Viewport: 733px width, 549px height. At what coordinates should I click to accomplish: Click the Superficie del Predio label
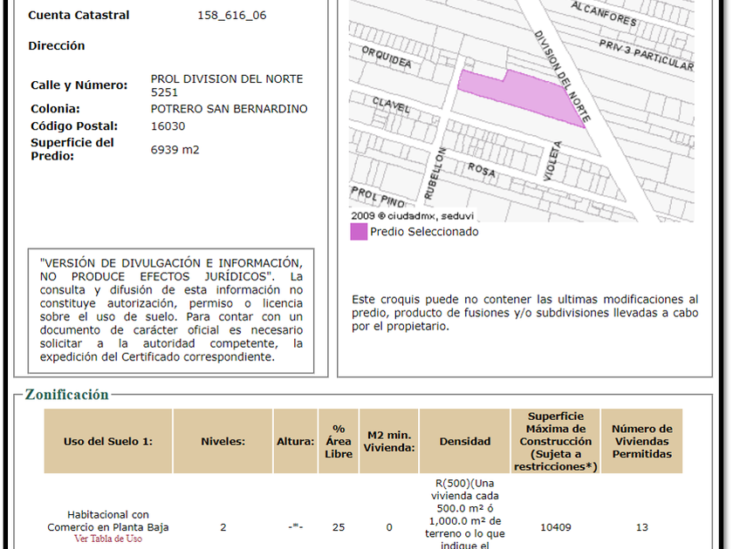point(72,149)
